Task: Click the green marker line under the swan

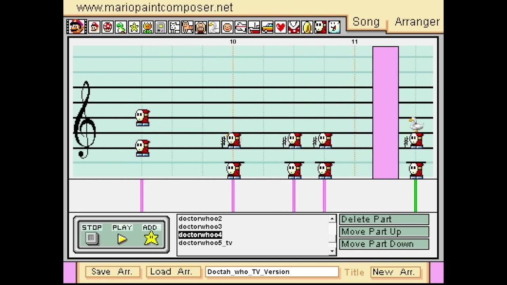Action: (x=416, y=196)
